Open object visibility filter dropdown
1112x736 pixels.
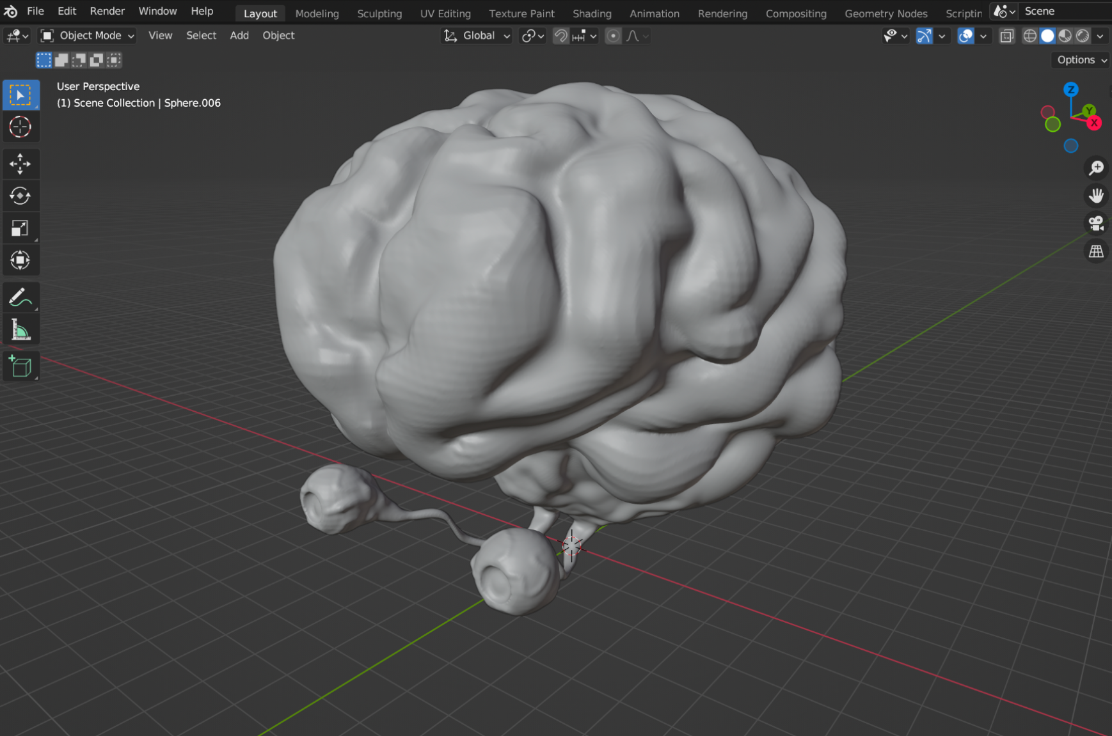pos(895,36)
